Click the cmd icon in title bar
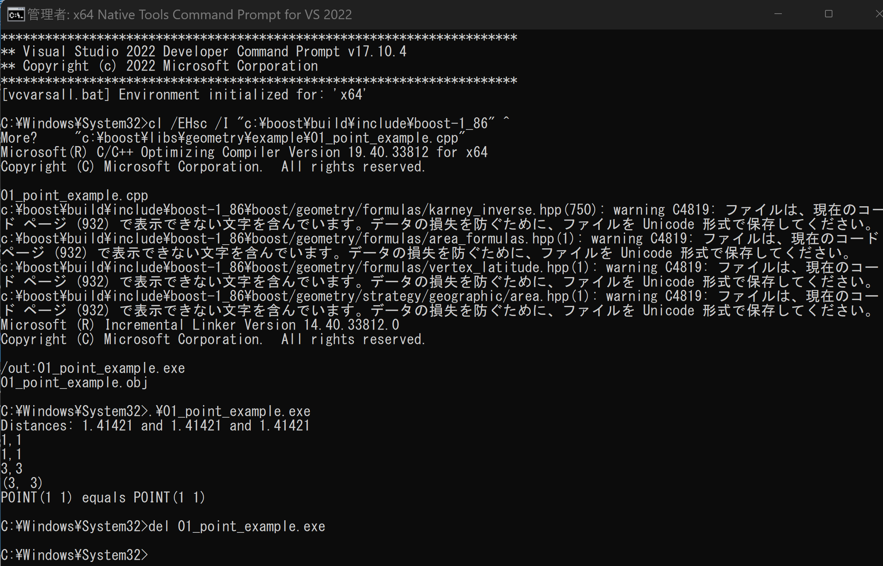The width and height of the screenshot is (883, 566). coord(16,15)
